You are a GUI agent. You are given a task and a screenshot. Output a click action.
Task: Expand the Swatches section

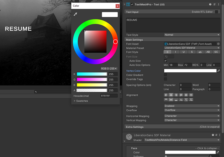[x=81, y=101]
